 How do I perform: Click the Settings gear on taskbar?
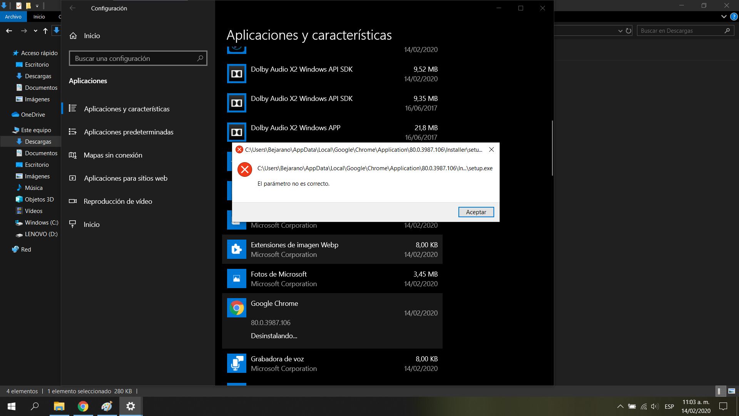click(130, 406)
